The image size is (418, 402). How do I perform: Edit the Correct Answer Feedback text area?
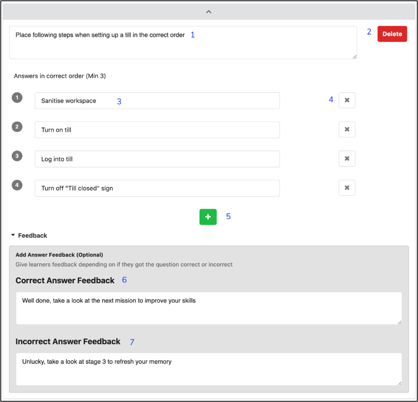click(x=209, y=308)
